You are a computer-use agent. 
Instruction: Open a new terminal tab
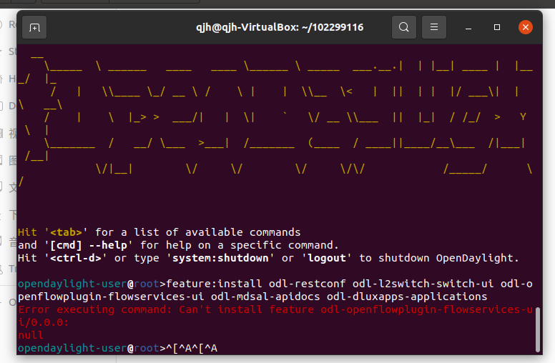(x=34, y=27)
